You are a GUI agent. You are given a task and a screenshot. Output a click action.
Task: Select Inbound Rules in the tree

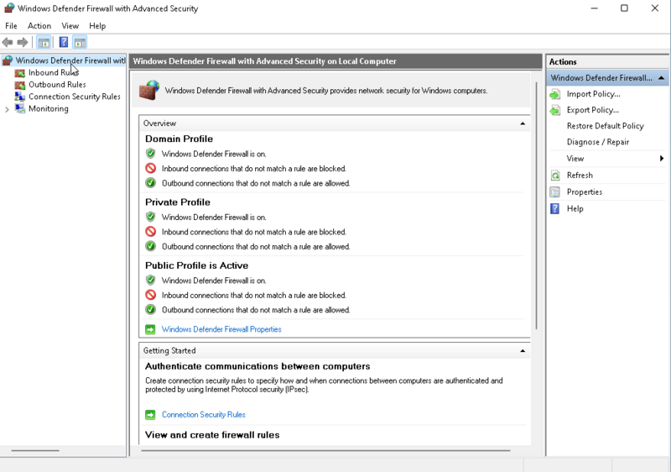[54, 73]
